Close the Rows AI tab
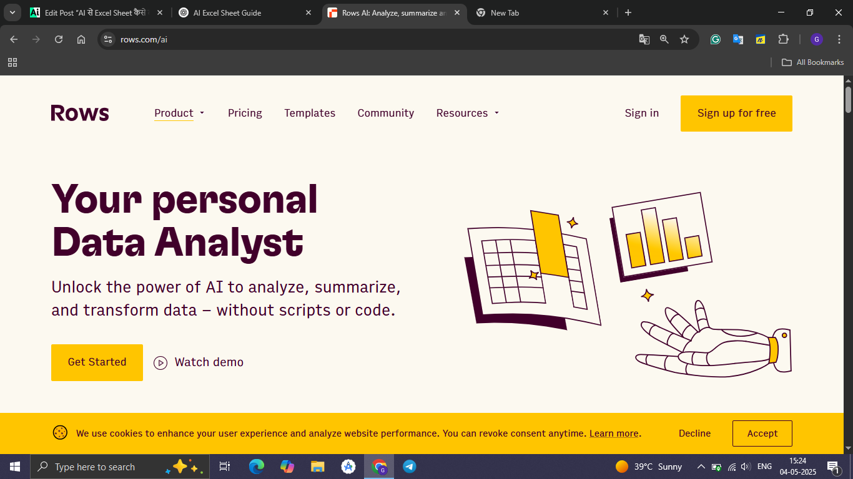 pos(457,12)
